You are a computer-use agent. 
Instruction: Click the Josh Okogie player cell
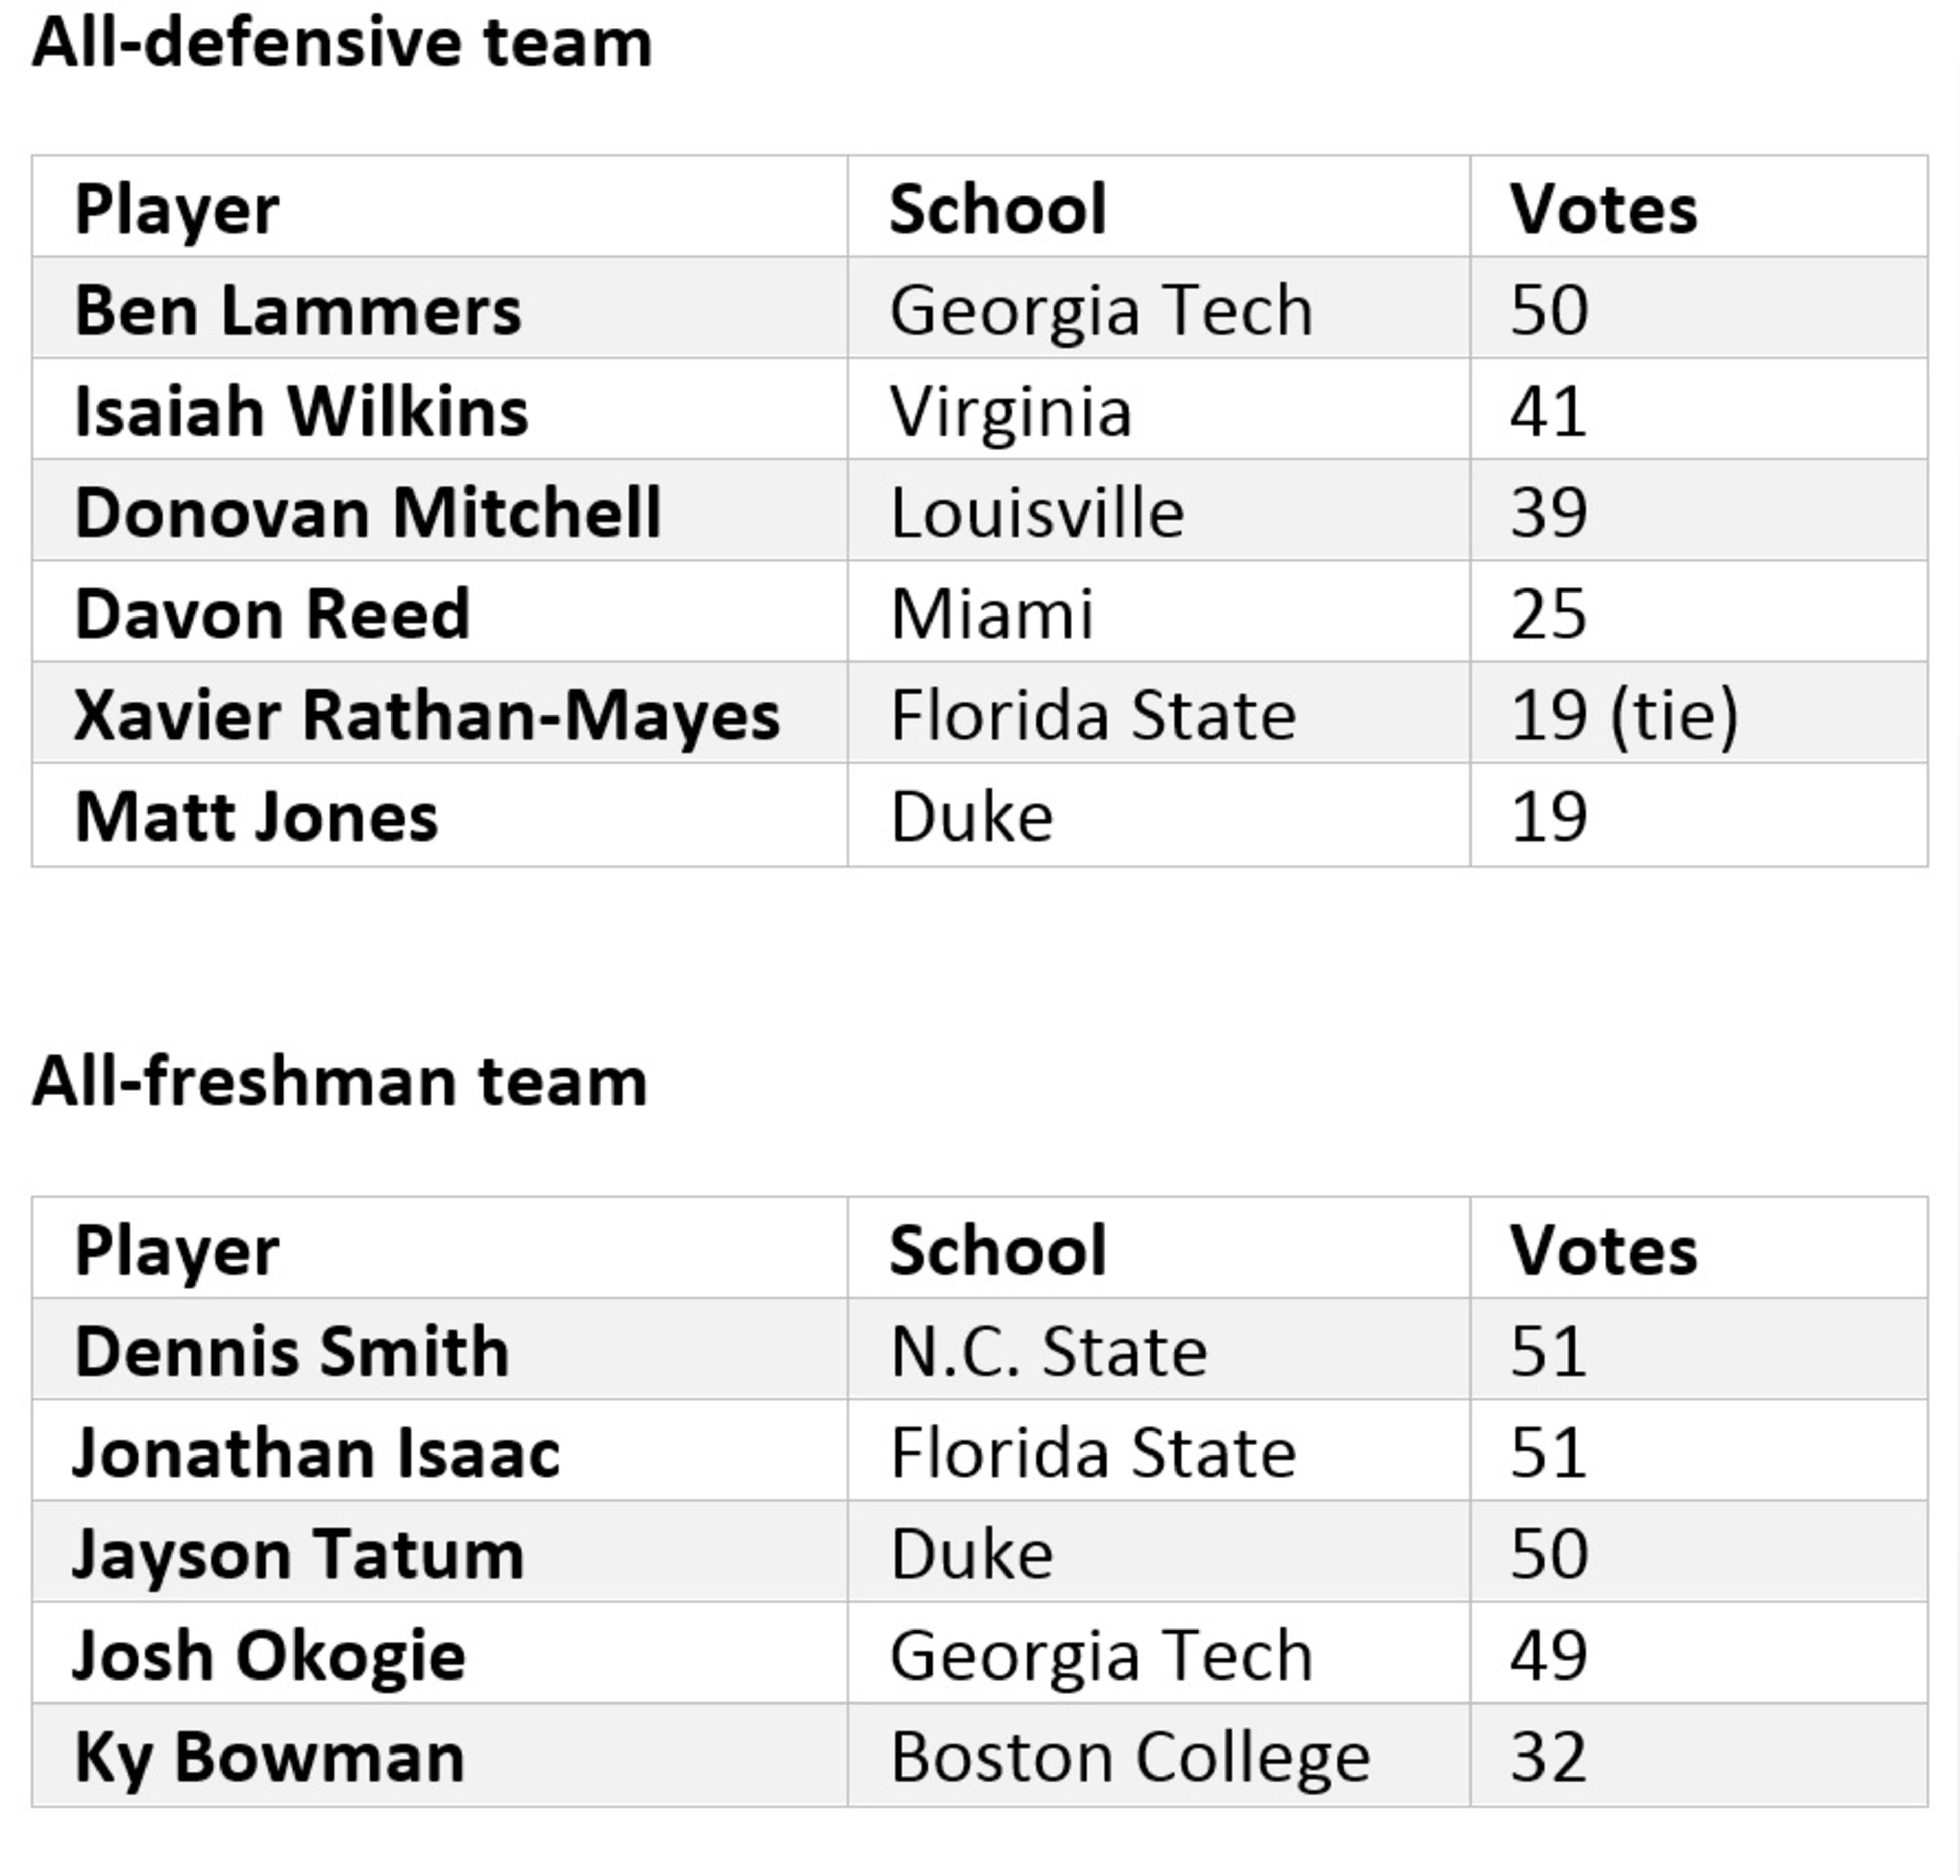coord(270,1656)
